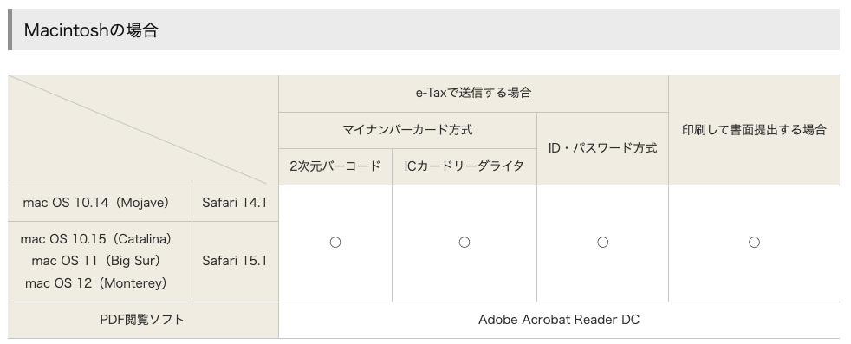Select the ICカードリーダライタ column header

click(x=464, y=166)
